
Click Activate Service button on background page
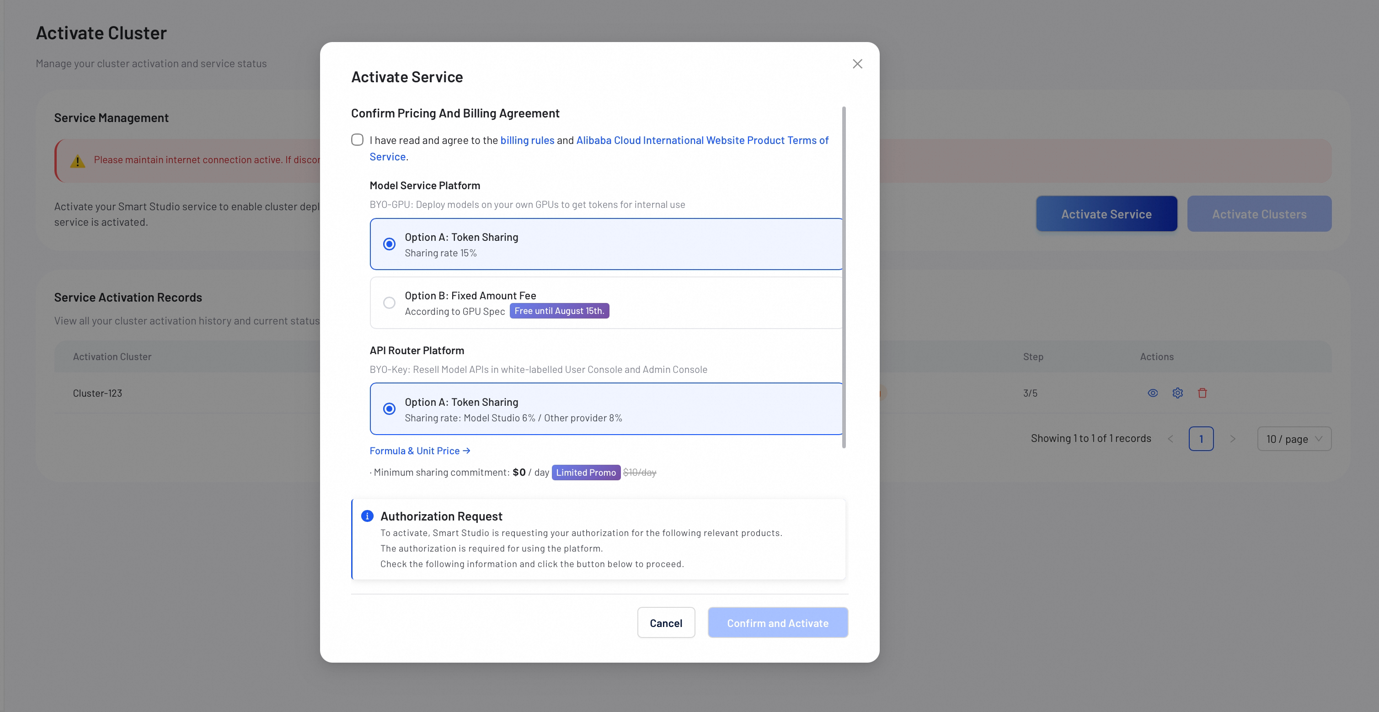coord(1106,214)
